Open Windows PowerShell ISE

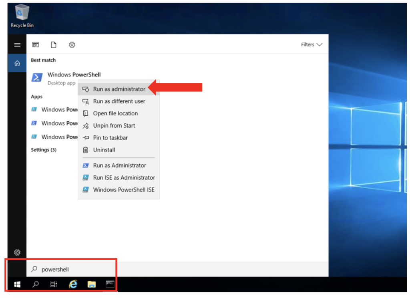123,189
